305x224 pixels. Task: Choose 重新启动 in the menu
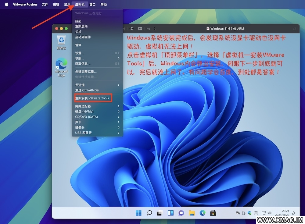pyautogui.click(x=97, y=27)
